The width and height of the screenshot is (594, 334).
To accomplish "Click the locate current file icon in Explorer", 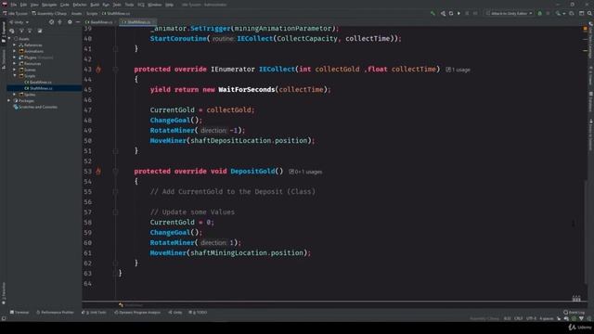I will pyautogui.click(x=51, y=22).
